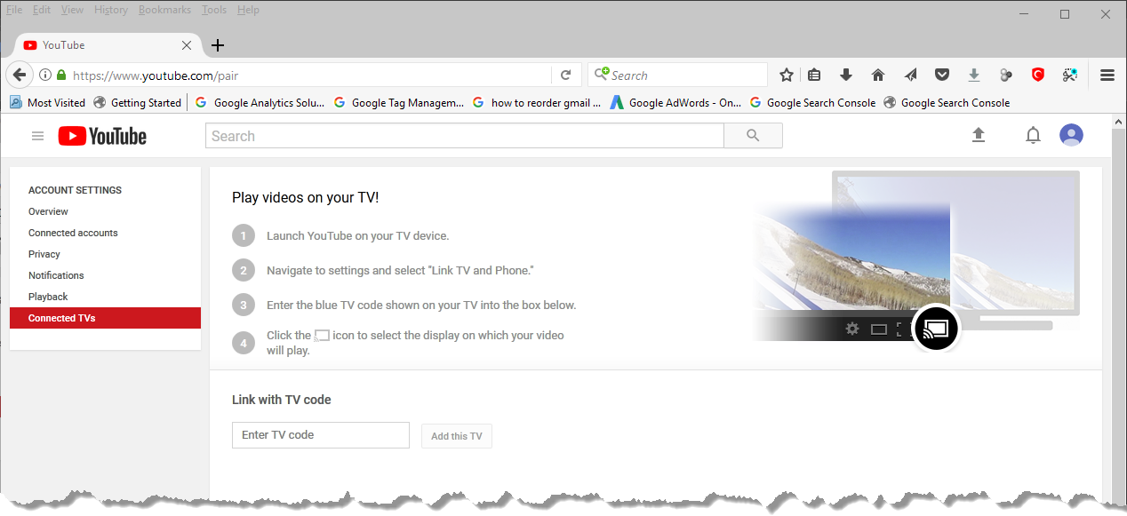Select Connected accounts in the sidebar
1127x516 pixels.
[x=73, y=233]
